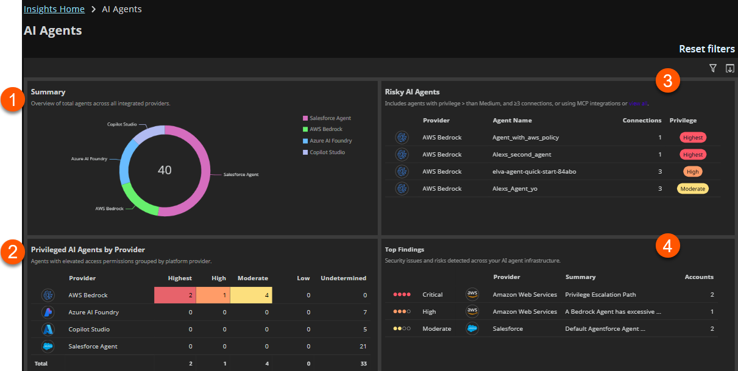Sort by the Undetermined column header
The width and height of the screenshot is (738, 371).
tap(344, 278)
